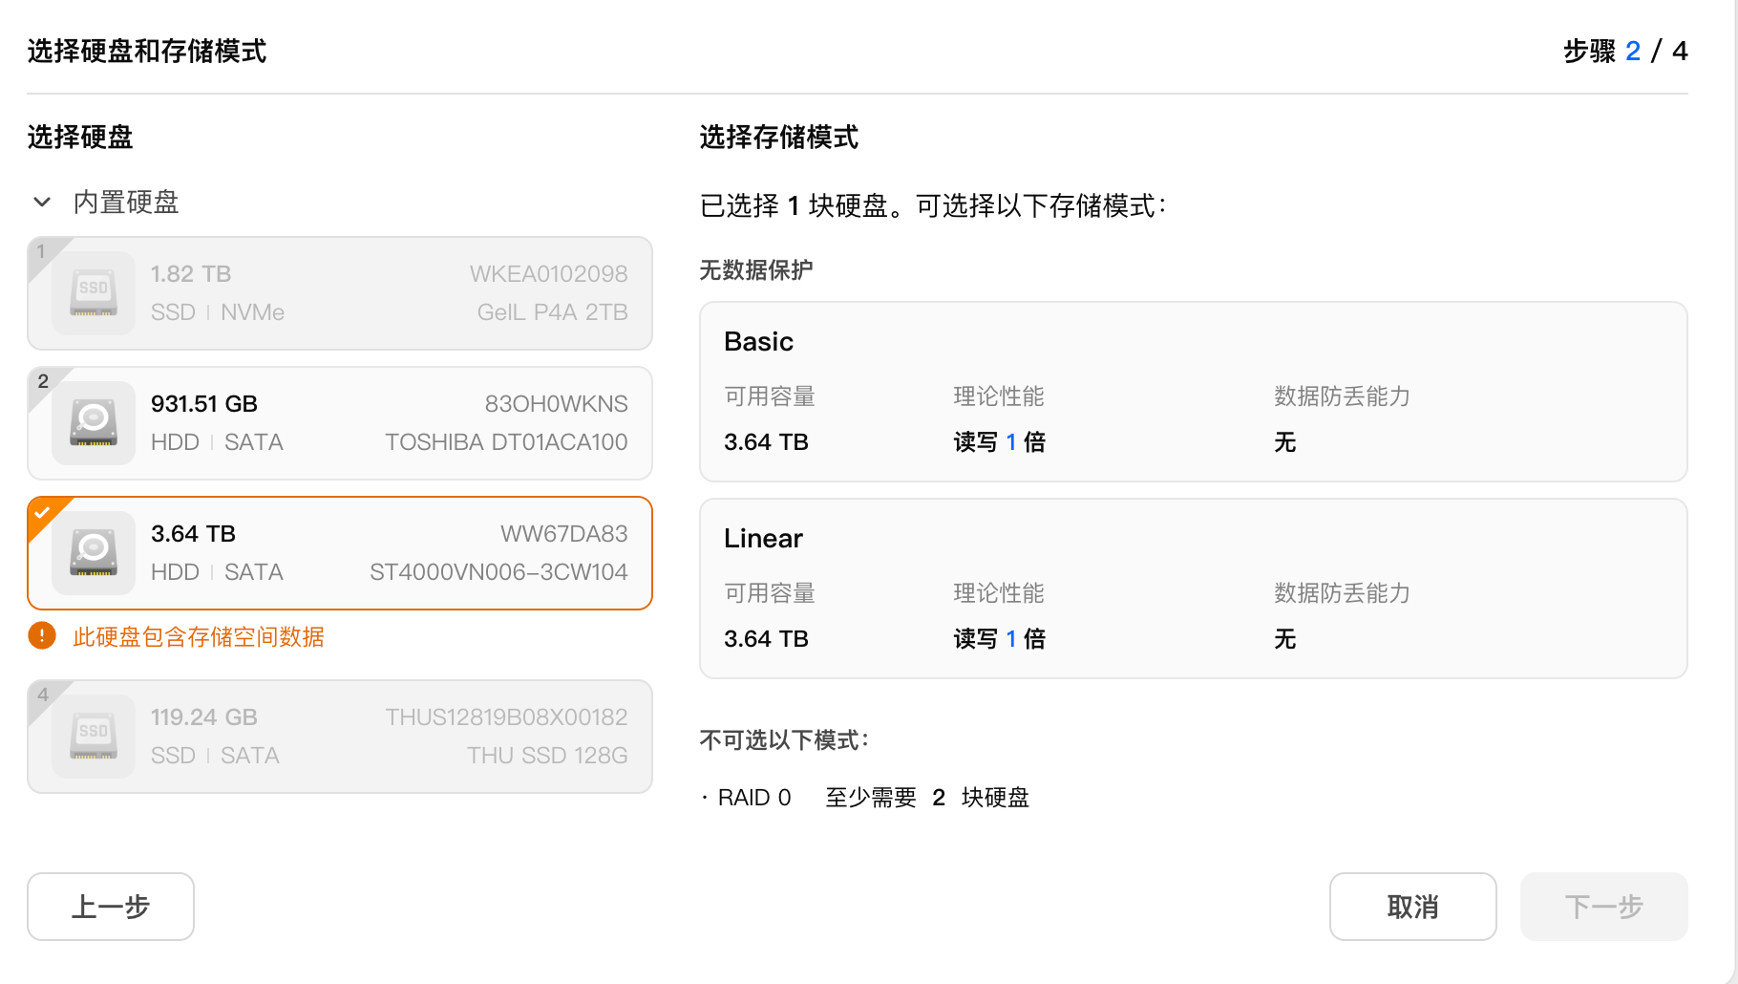
Task: Click the 内置硬盘 group label
Action: coord(126,203)
